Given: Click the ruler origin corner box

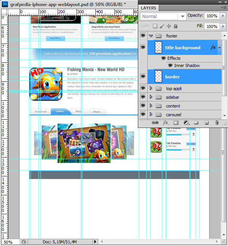Looking at the screenshot, I should tap(5, 12).
